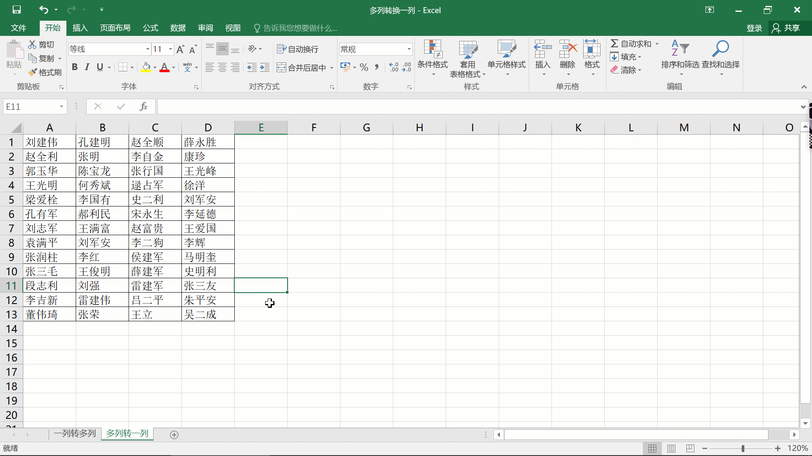Increase the cell indent

coord(265,68)
